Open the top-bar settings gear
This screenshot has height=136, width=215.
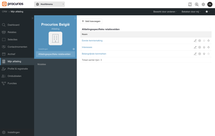(203, 4)
